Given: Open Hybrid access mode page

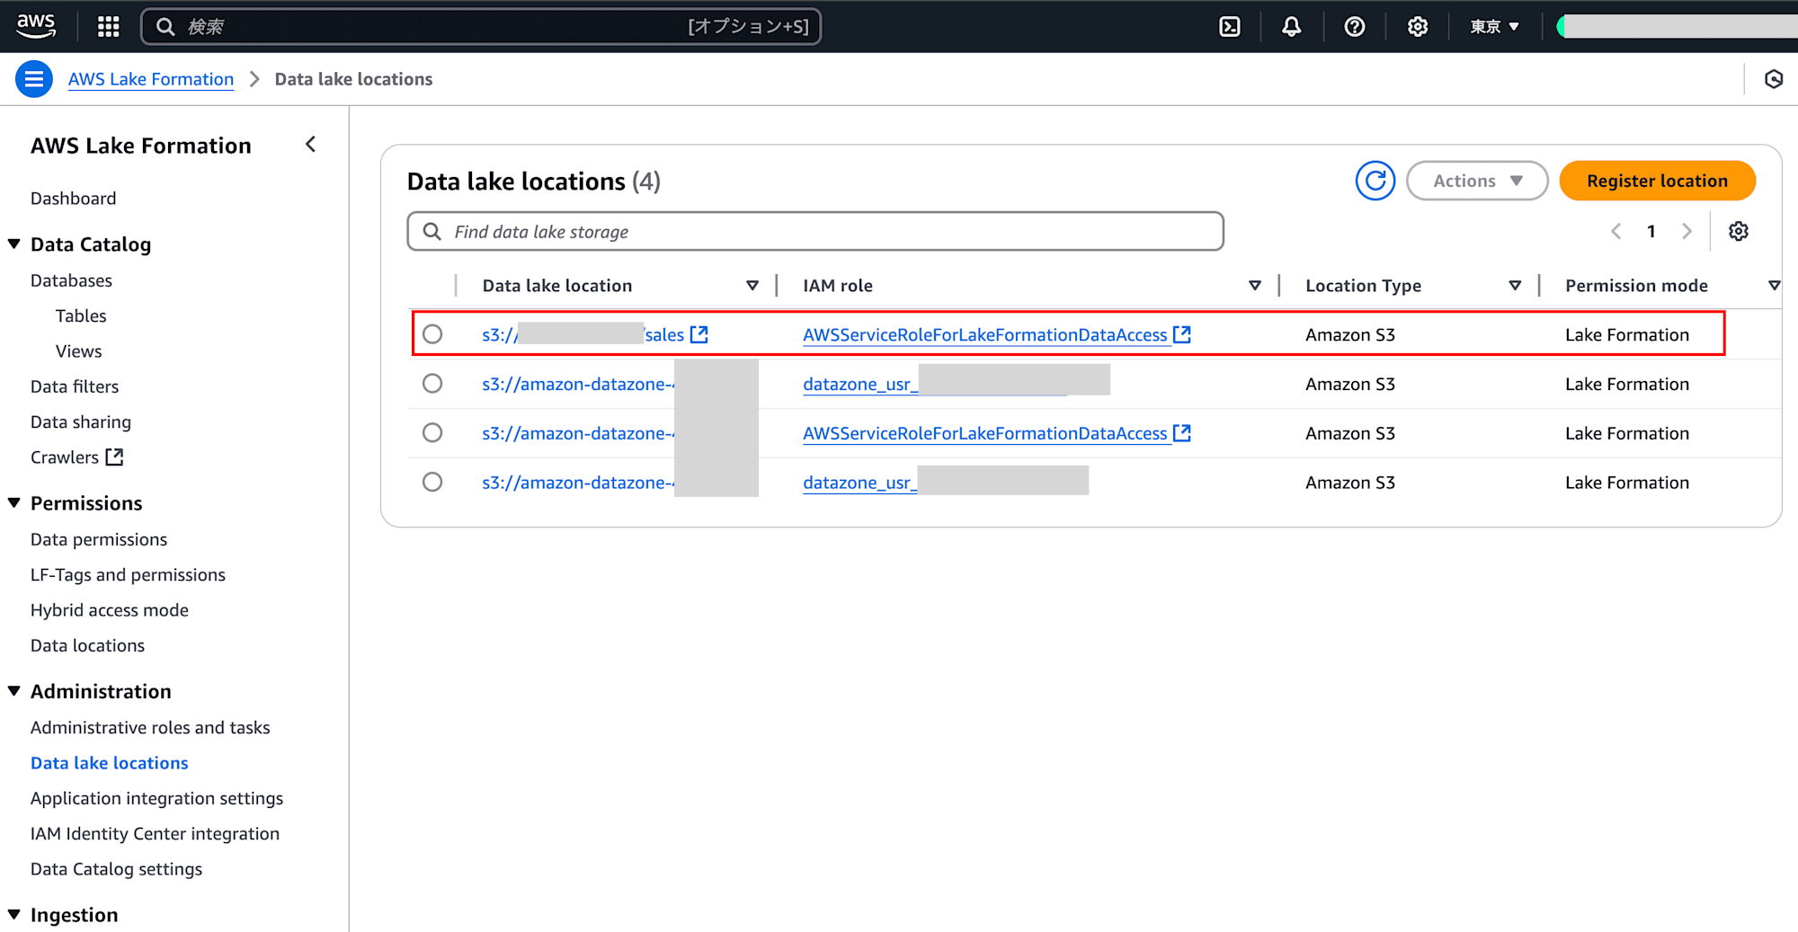Looking at the screenshot, I should click(110, 610).
